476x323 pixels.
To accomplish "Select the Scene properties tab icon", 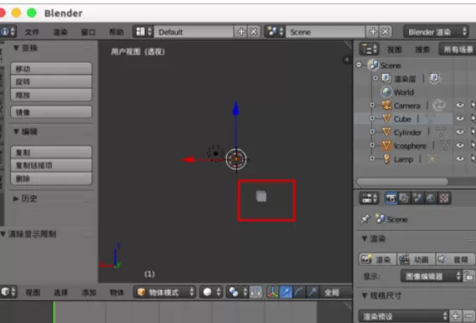I will tap(417, 198).
